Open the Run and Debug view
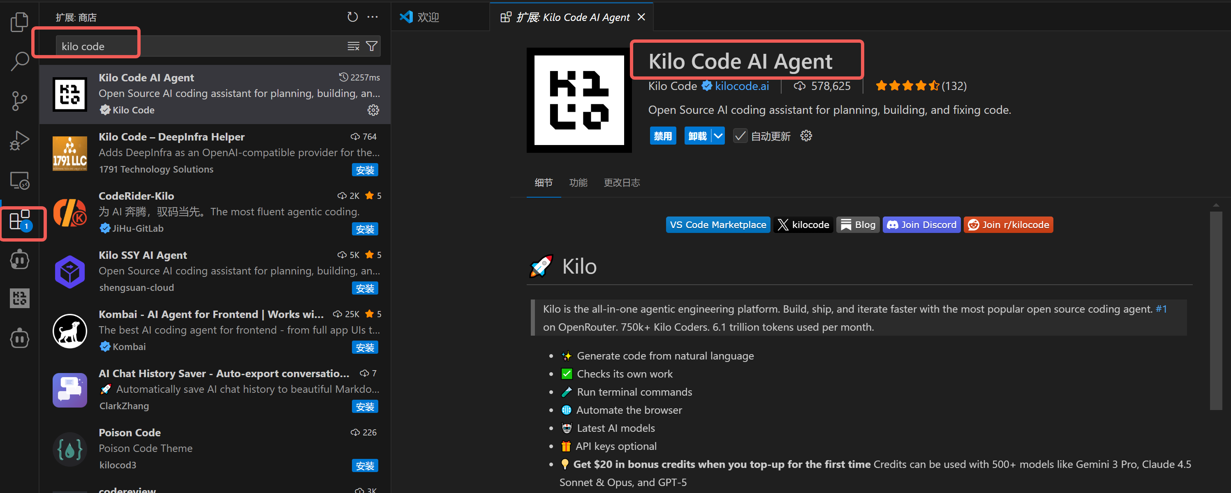1231x493 pixels. click(x=19, y=141)
